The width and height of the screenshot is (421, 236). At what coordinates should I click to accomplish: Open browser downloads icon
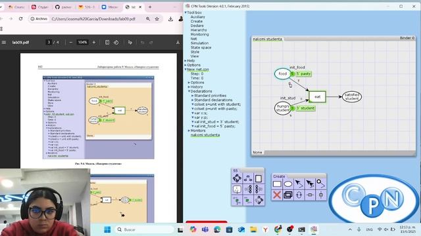170,19
